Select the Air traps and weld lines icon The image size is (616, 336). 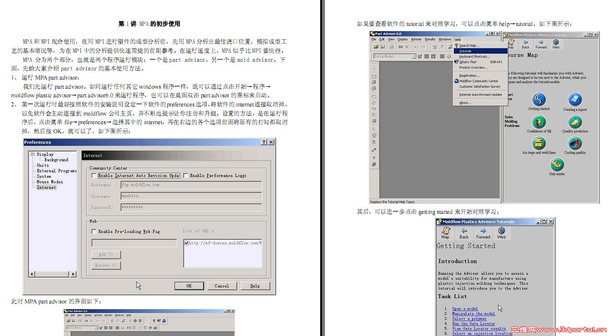[x=539, y=143]
